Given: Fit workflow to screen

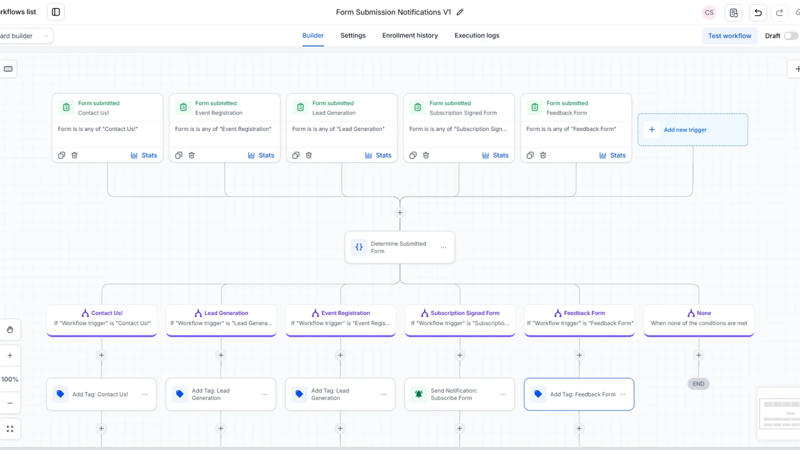Looking at the screenshot, I should click(10, 429).
